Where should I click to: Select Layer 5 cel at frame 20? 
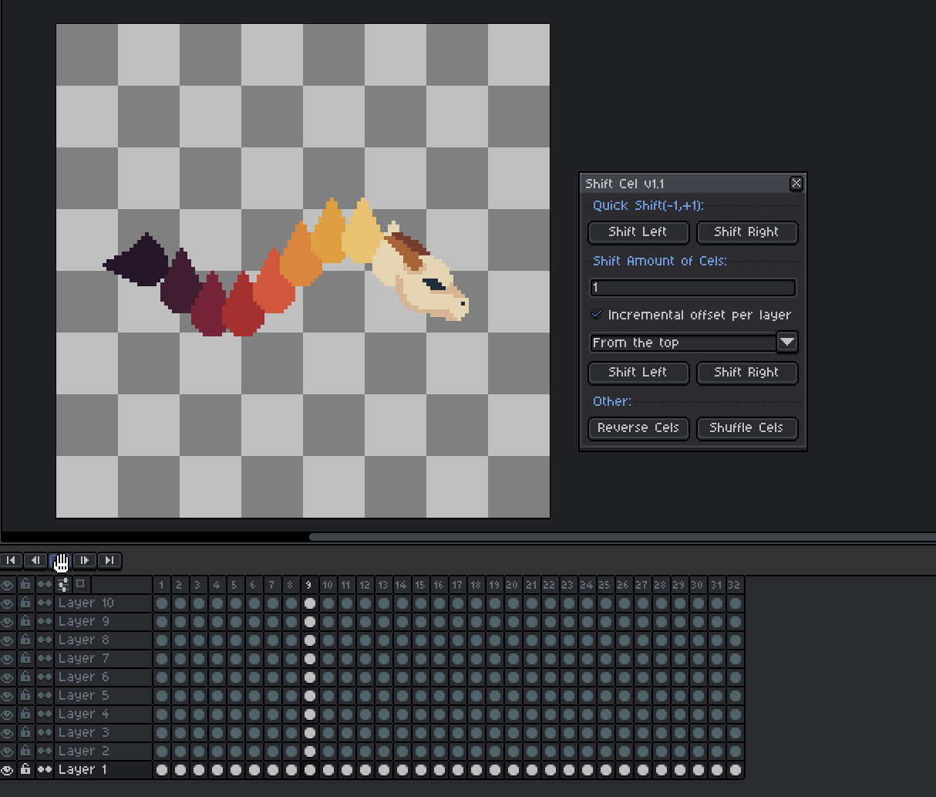[x=513, y=696]
